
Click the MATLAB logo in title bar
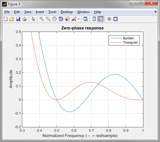click(4, 4)
